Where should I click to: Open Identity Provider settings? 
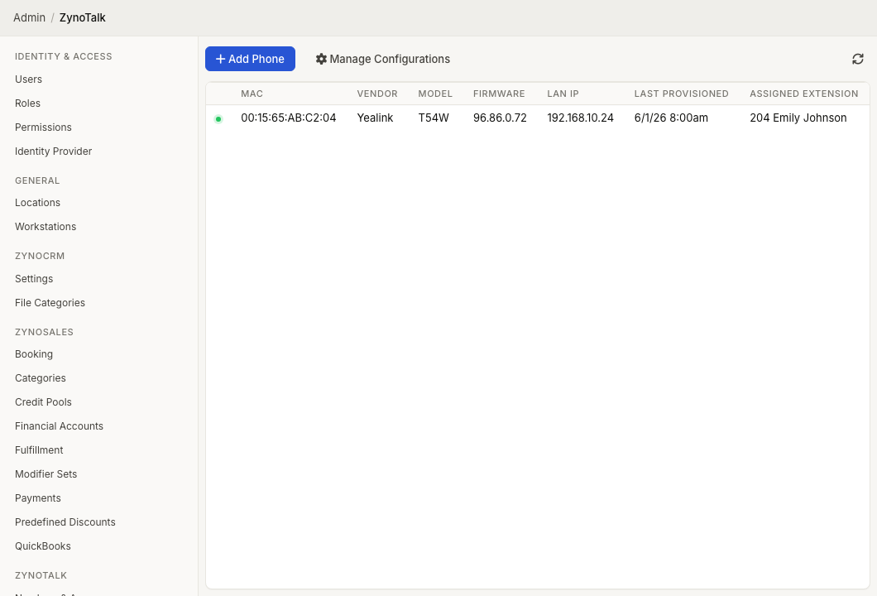click(x=53, y=151)
